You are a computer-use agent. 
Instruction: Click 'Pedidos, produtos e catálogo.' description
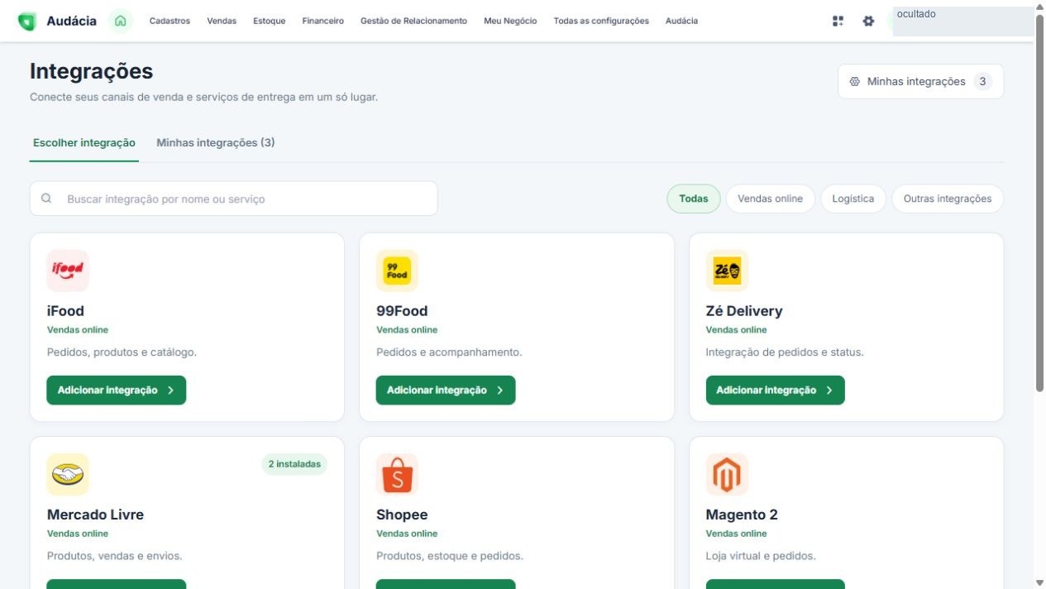pyautogui.click(x=122, y=352)
